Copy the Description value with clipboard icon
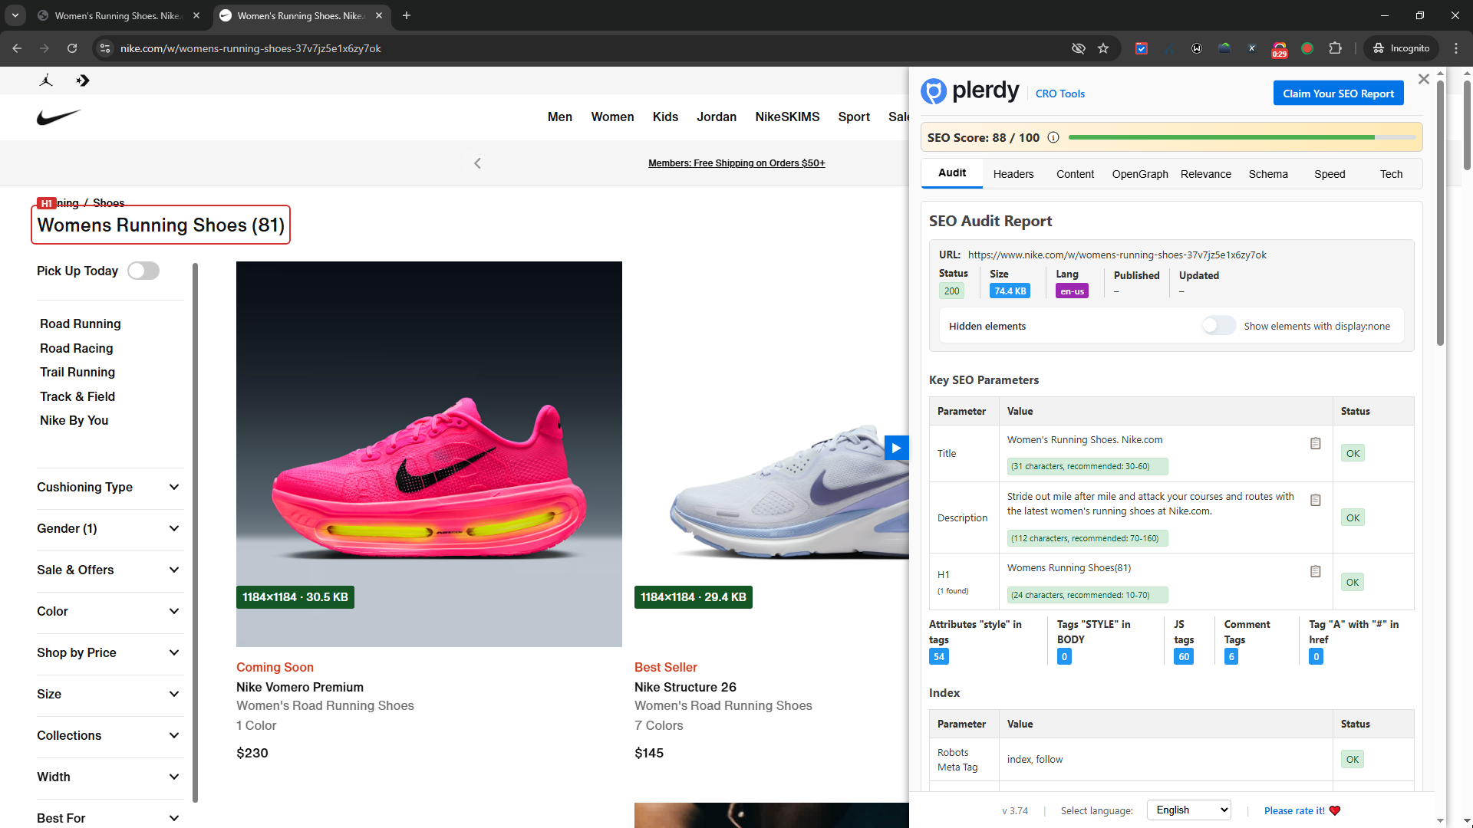1473x828 pixels. (1315, 501)
